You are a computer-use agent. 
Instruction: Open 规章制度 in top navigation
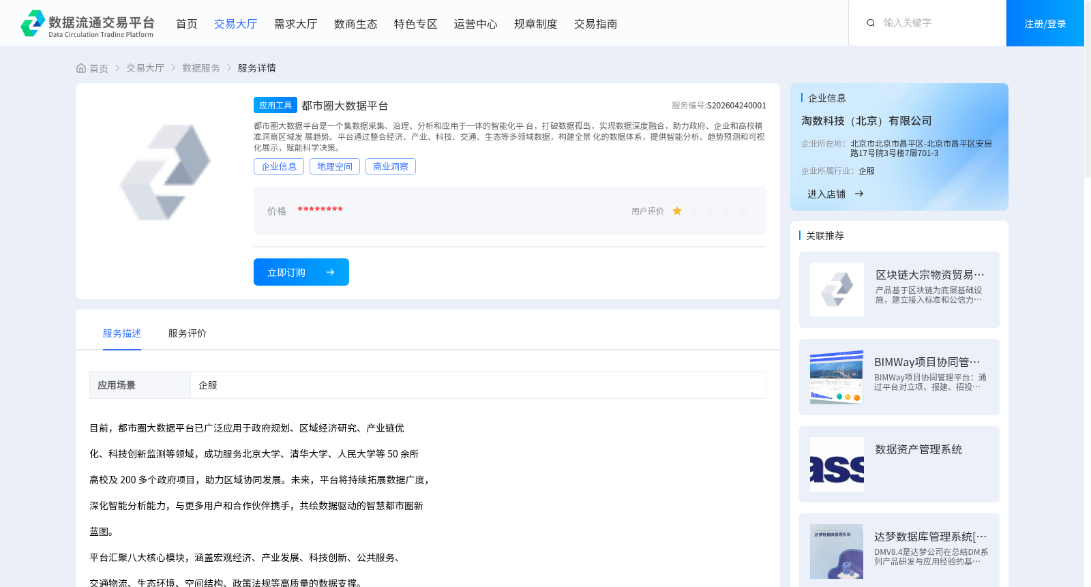pos(536,24)
